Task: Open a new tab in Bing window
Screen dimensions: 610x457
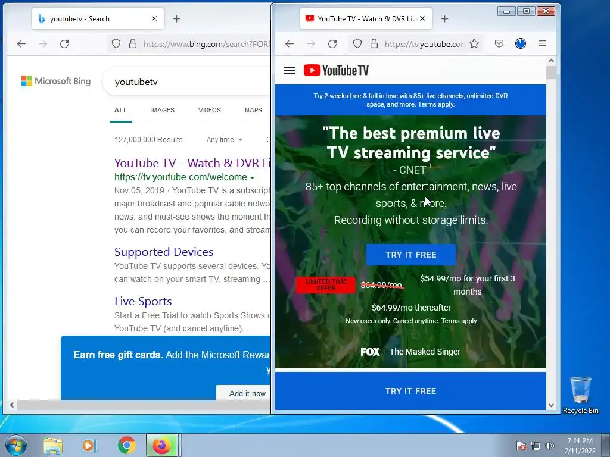Action: [176, 18]
